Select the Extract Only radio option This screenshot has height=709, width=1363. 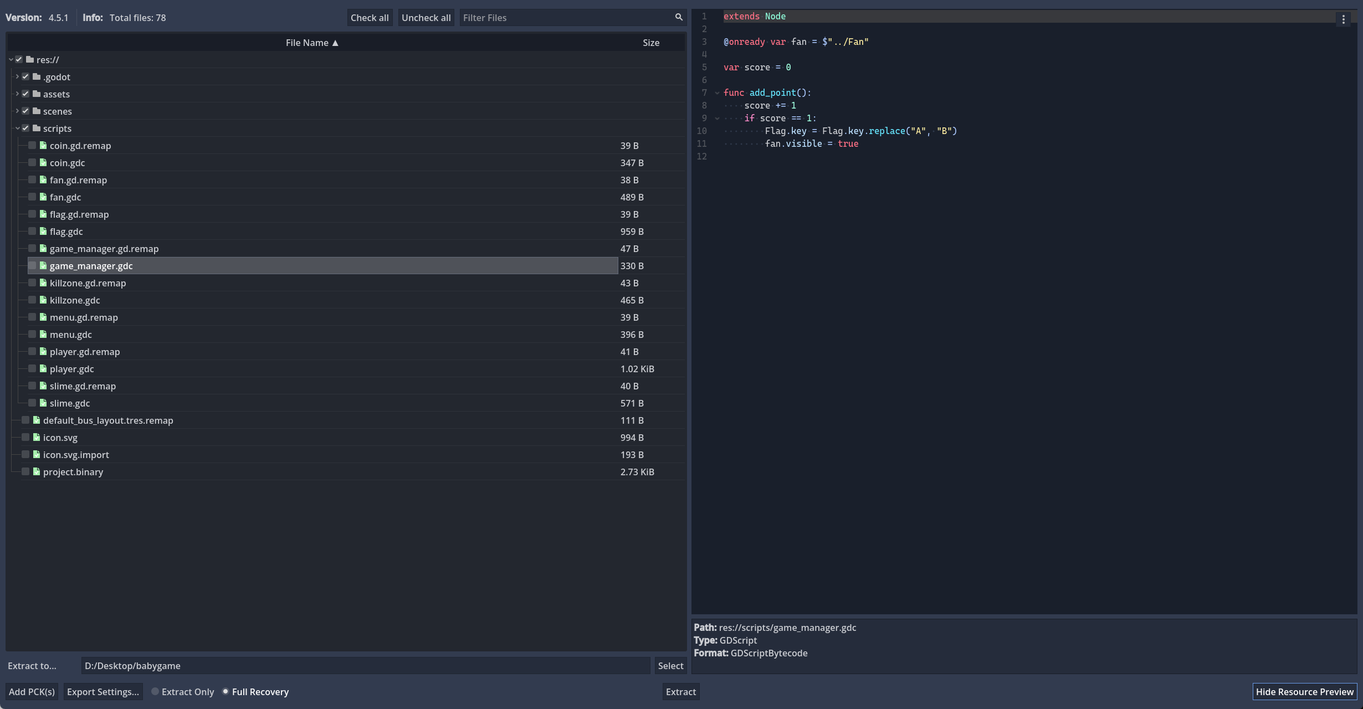(156, 692)
